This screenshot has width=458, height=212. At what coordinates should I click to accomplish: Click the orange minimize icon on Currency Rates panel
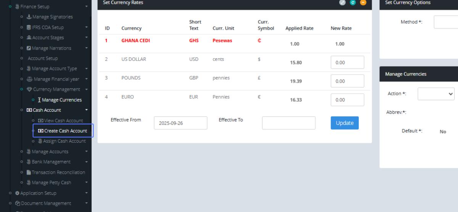(363, 3)
